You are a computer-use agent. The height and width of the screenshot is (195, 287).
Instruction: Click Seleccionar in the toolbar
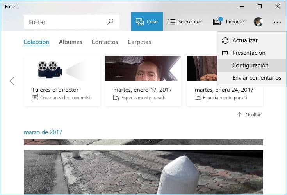(x=185, y=22)
